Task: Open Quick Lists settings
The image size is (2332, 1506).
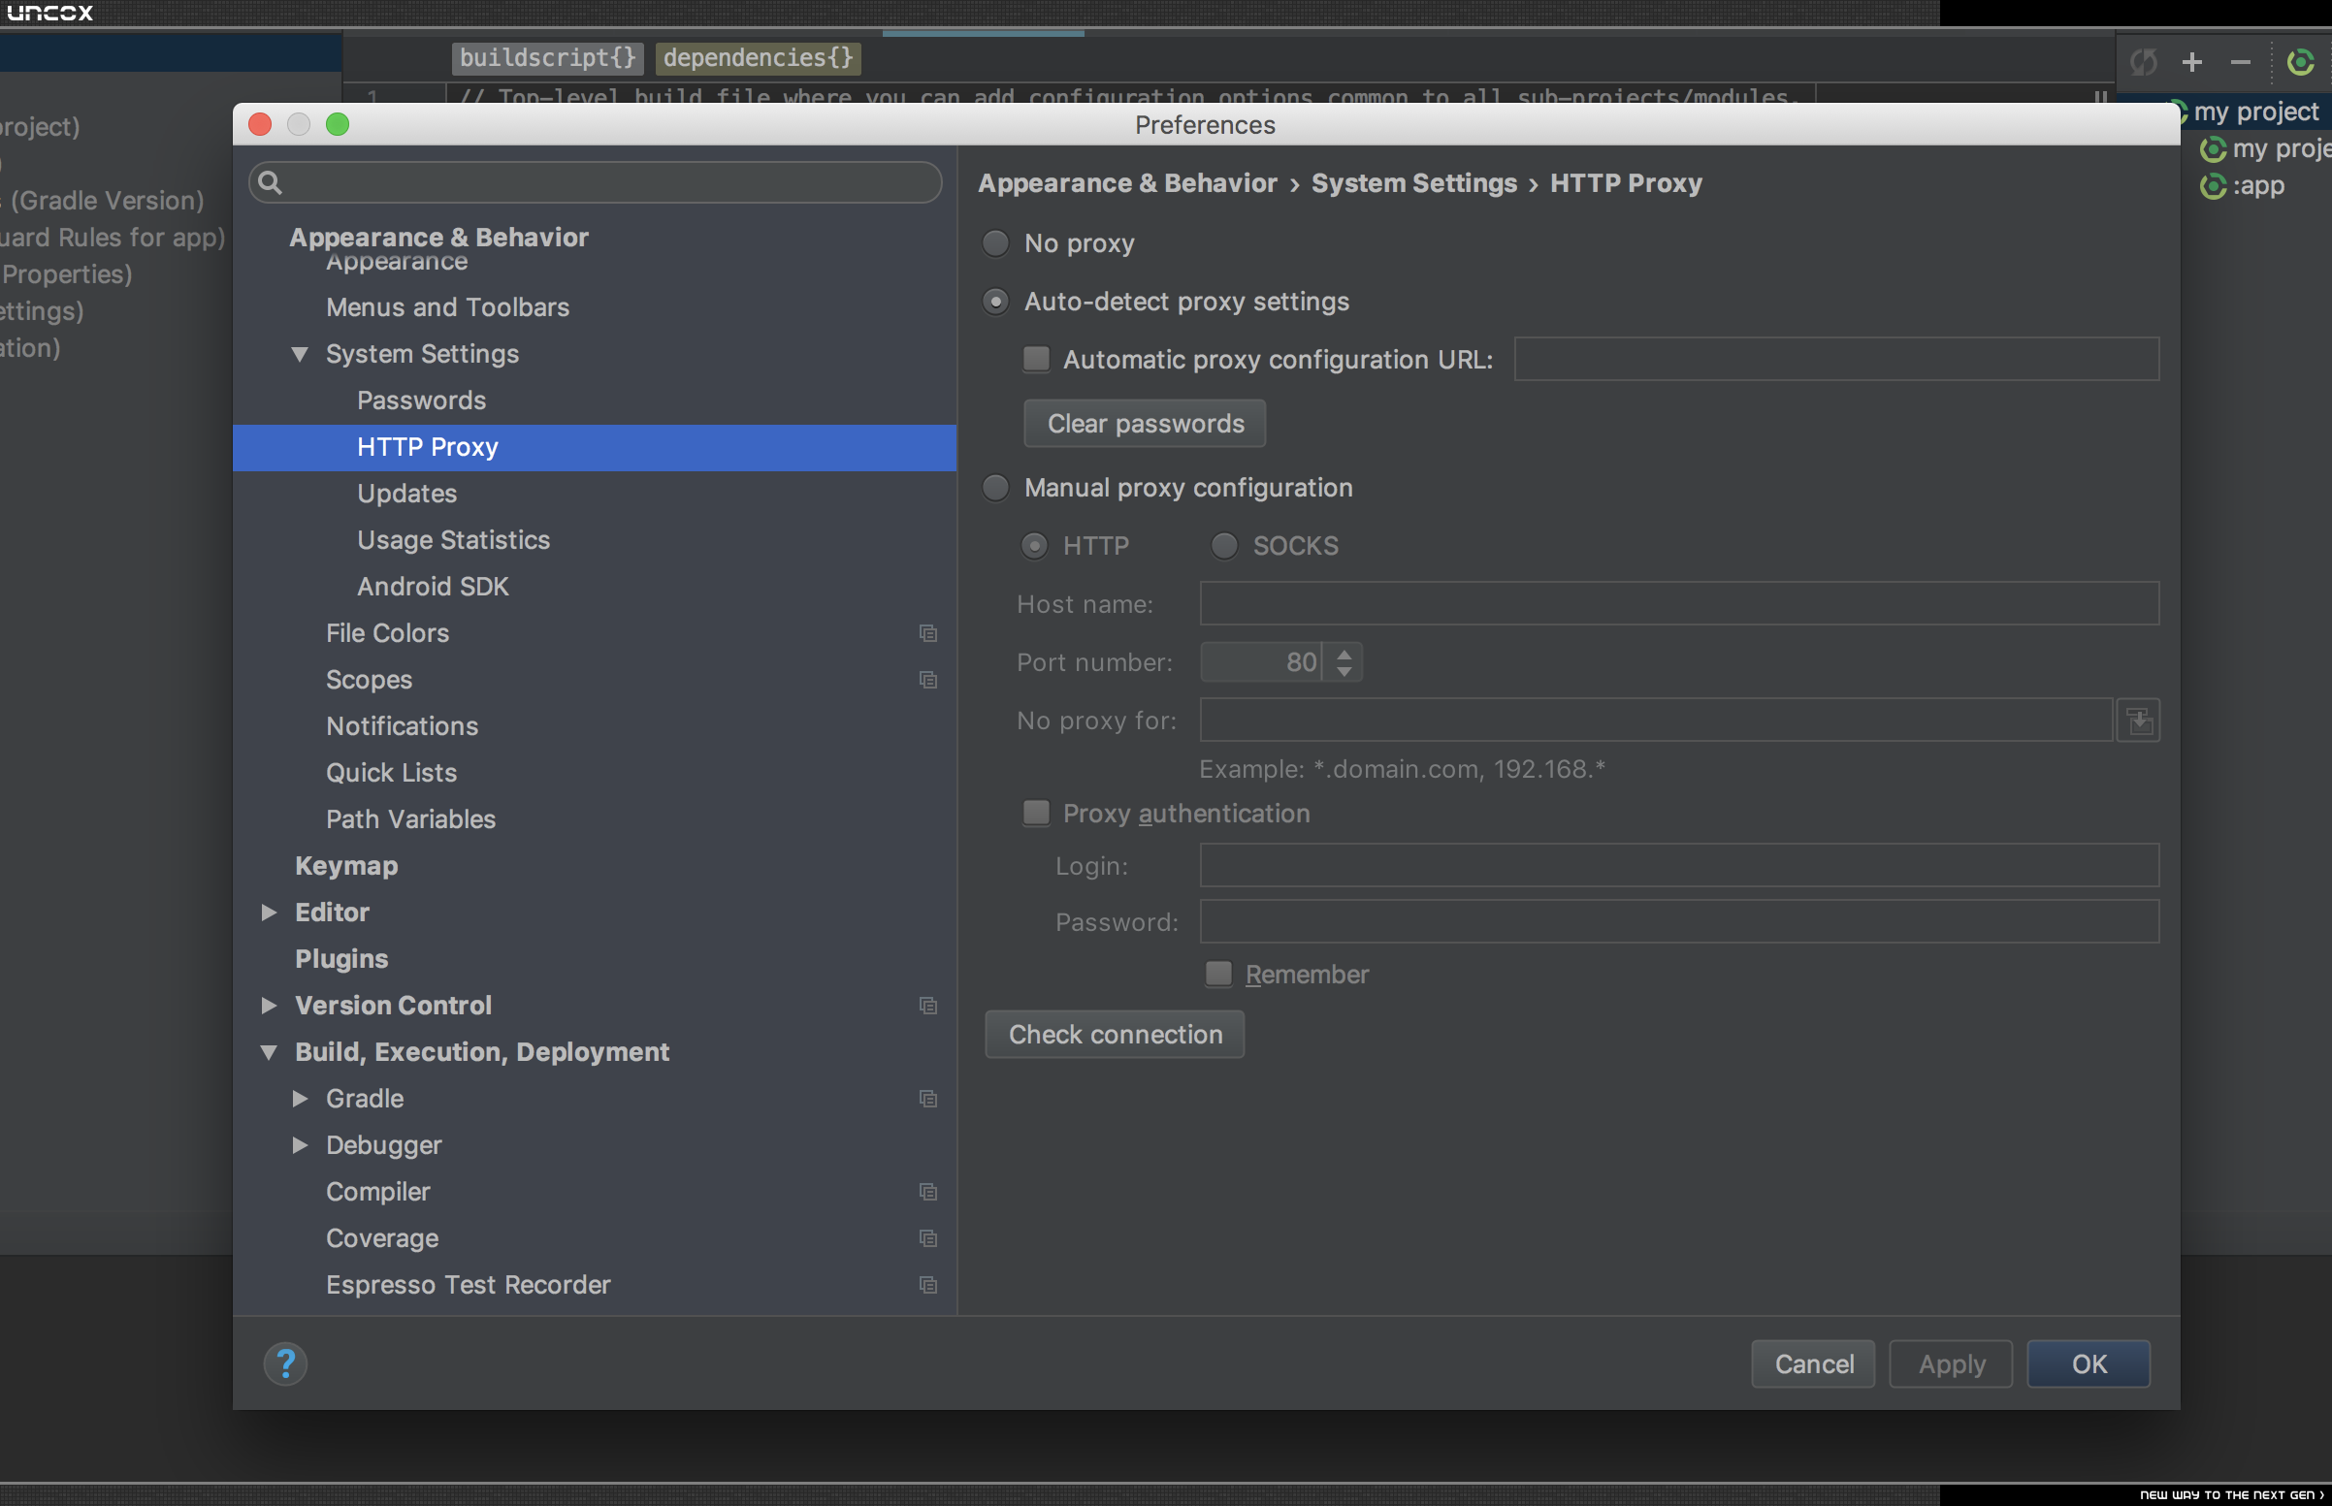Action: coord(391,773)
